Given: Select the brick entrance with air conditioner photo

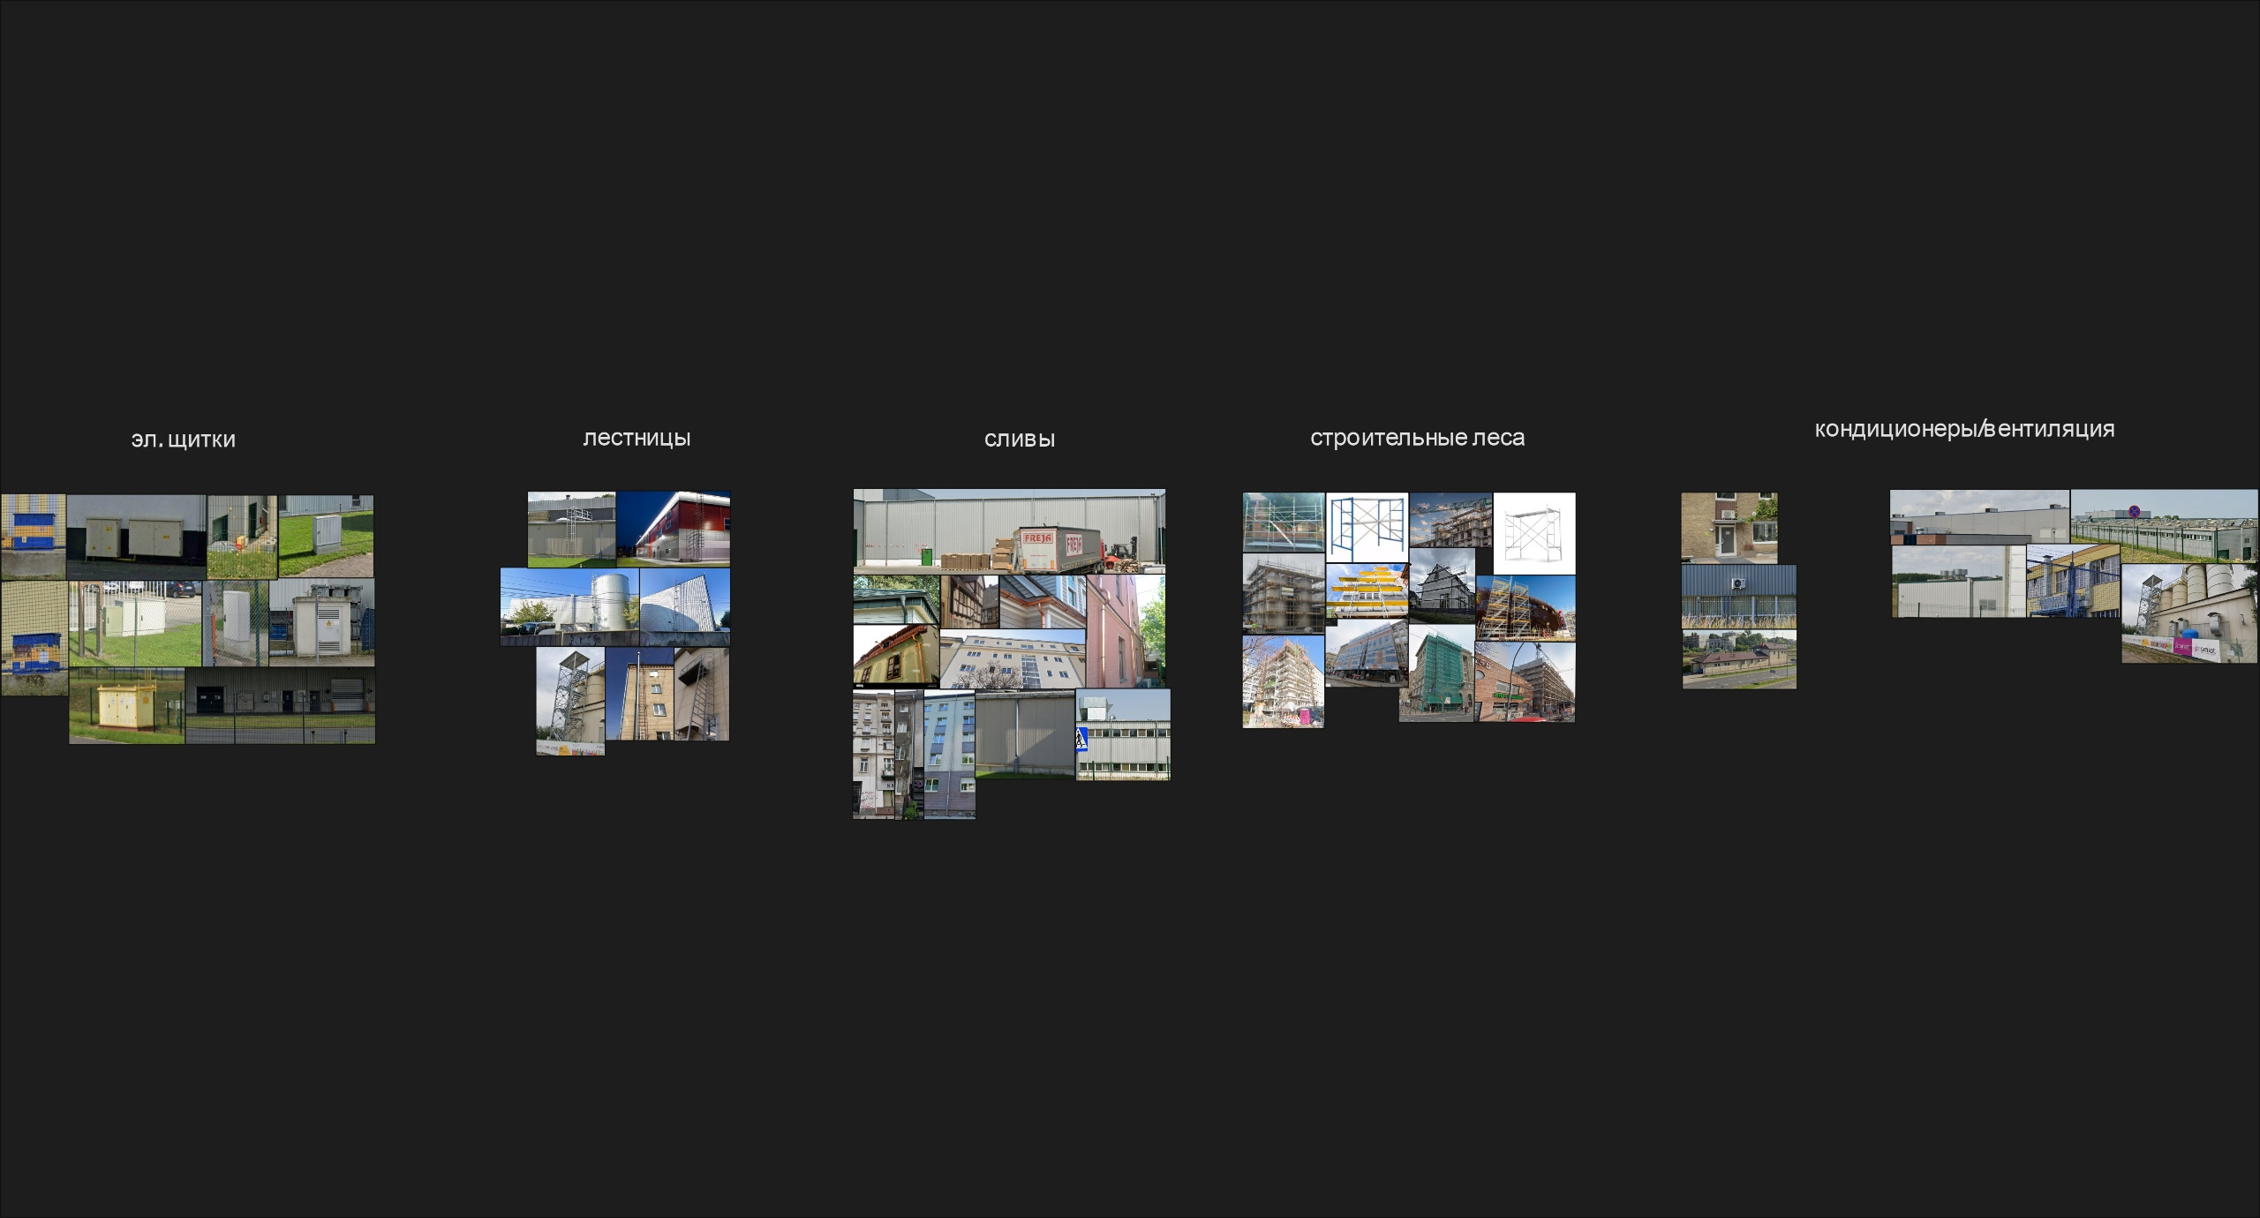Looking at the screenshot, I should [1729, 527].
